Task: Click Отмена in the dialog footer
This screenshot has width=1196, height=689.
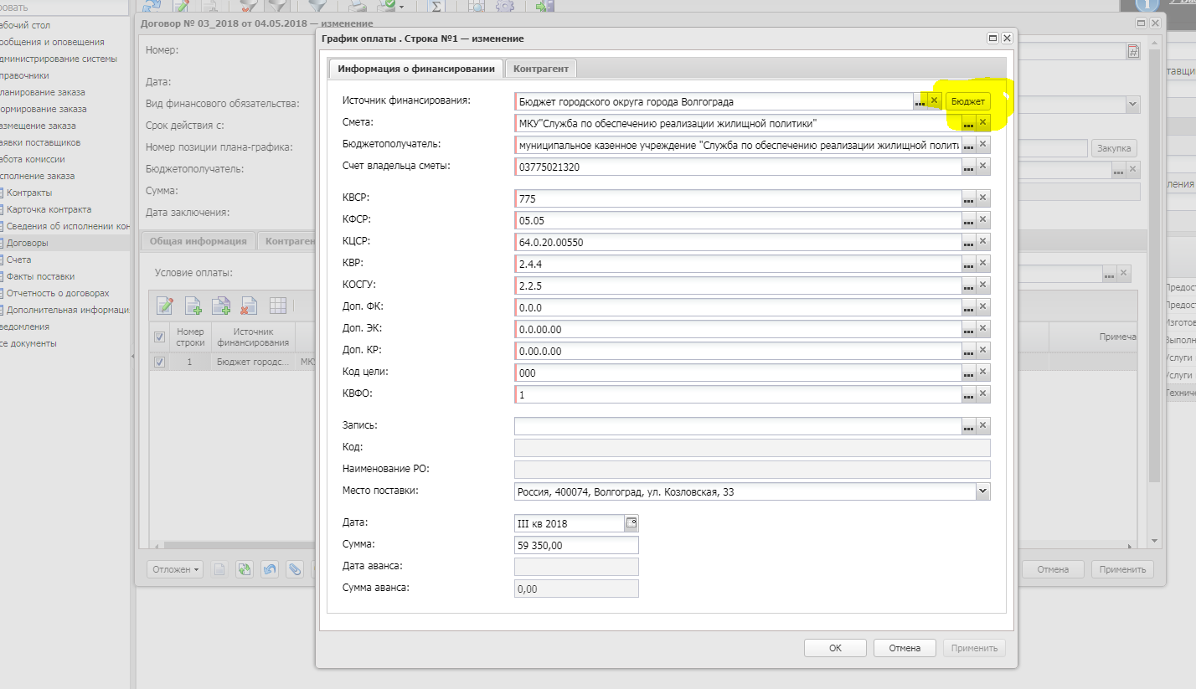Action: coord(905,648)
